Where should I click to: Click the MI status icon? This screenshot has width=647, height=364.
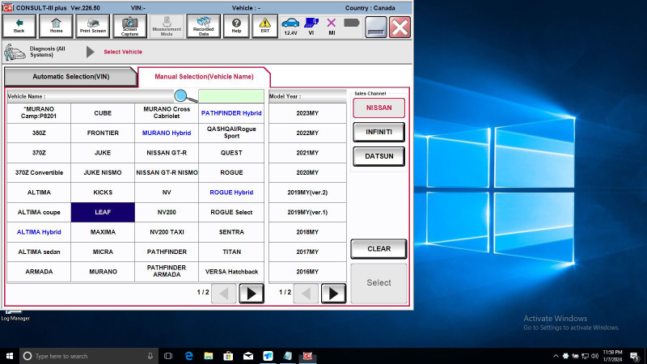tap(332, 27)
